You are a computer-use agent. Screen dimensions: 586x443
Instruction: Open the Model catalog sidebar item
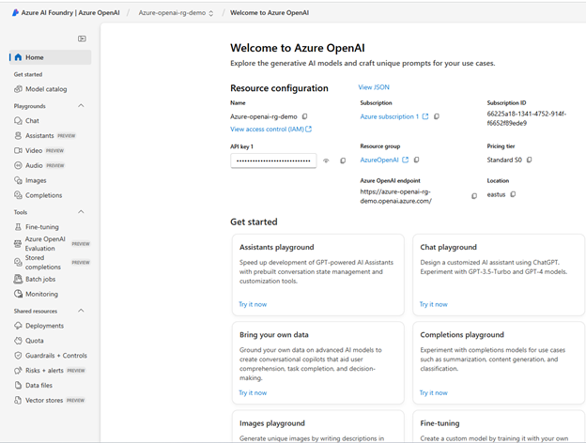coord(45,89)
